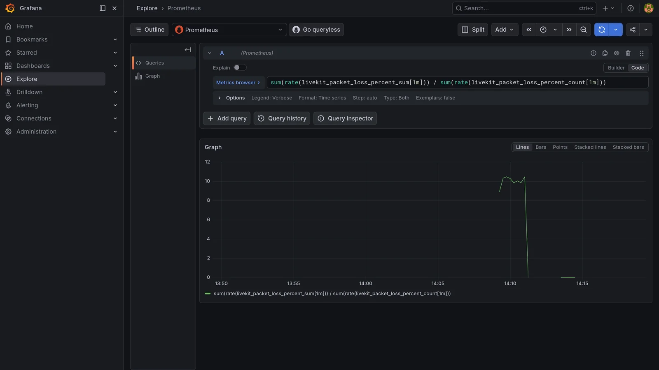
Task: Shift time range forwards
Action: pos(569,30)
